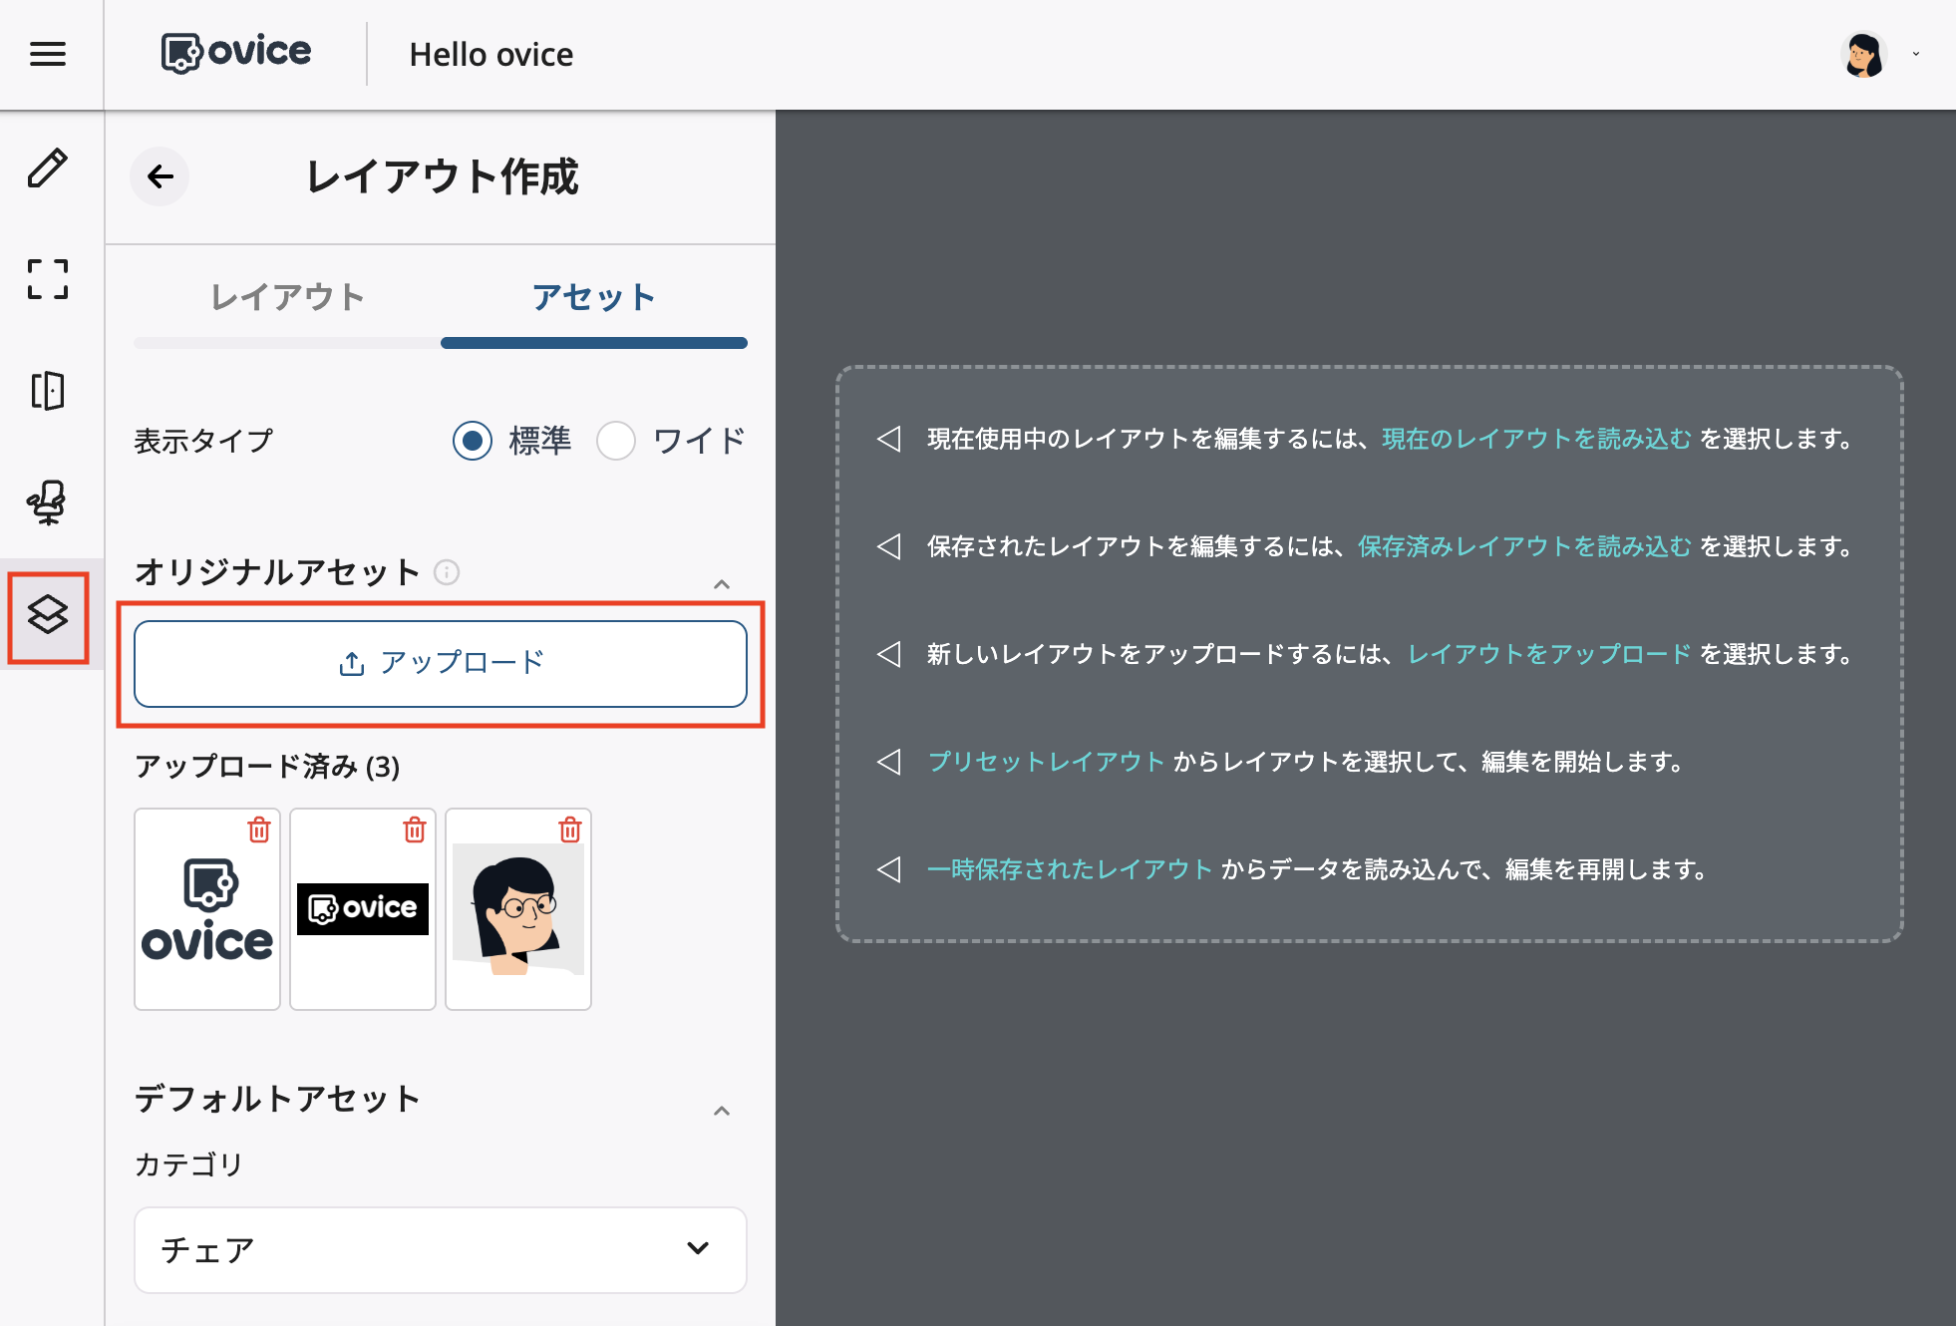This screenshot has width=1956, height=1326.
Task: Click the Hello ovice space title
Action: tap(491, 55)
